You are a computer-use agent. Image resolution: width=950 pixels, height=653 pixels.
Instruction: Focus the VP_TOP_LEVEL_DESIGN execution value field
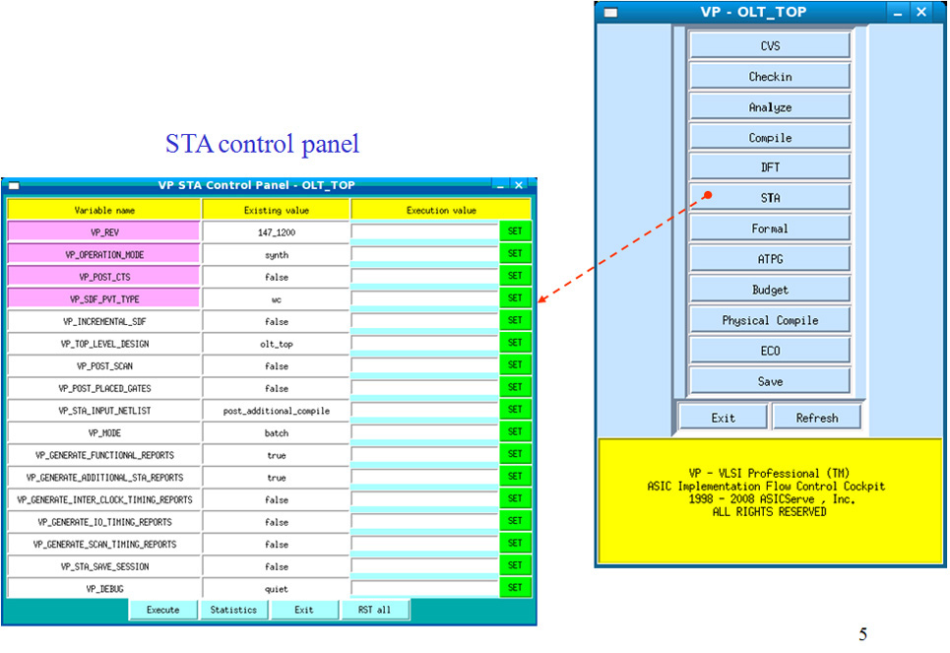(424, 343)
